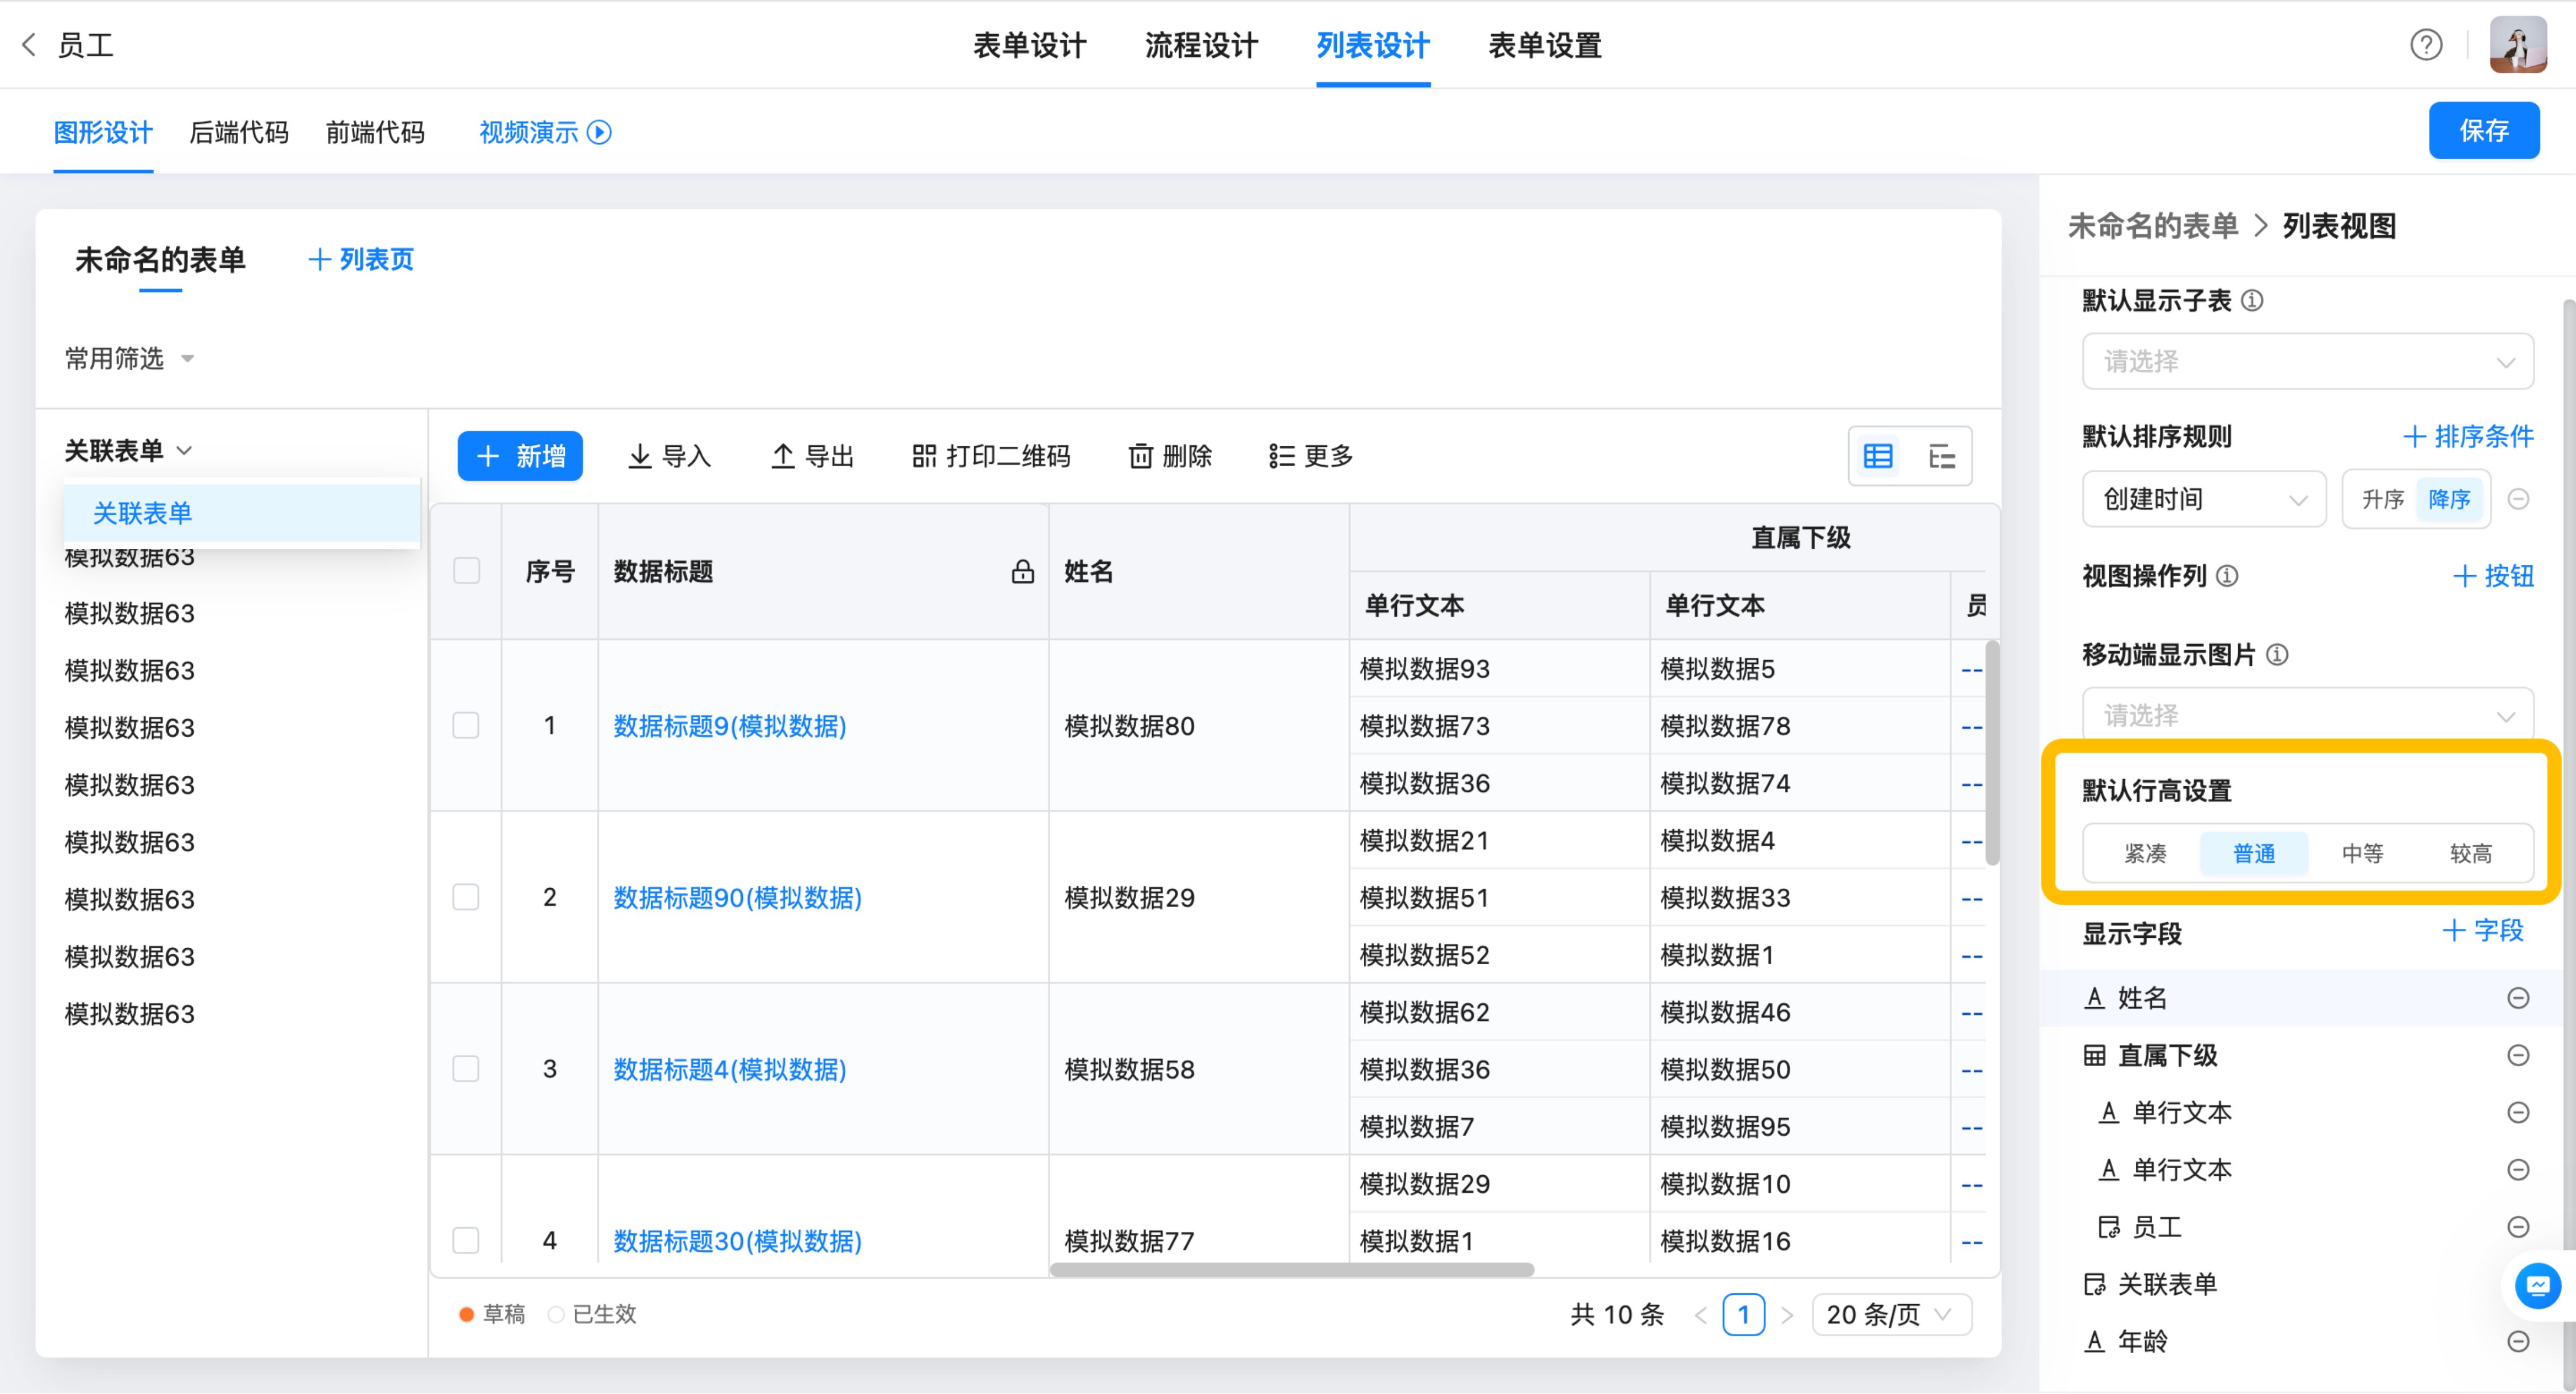Check the select-all header checkbox
Viewport: 2576px width, 1394px height.
[x=466, y=572]
